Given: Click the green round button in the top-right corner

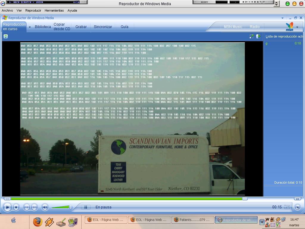Looking at the screenshot, I should coord(287,4).
